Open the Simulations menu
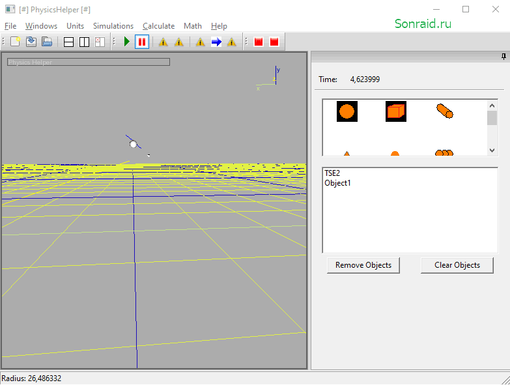The image size is (510, 385). [x=113, y=26]
